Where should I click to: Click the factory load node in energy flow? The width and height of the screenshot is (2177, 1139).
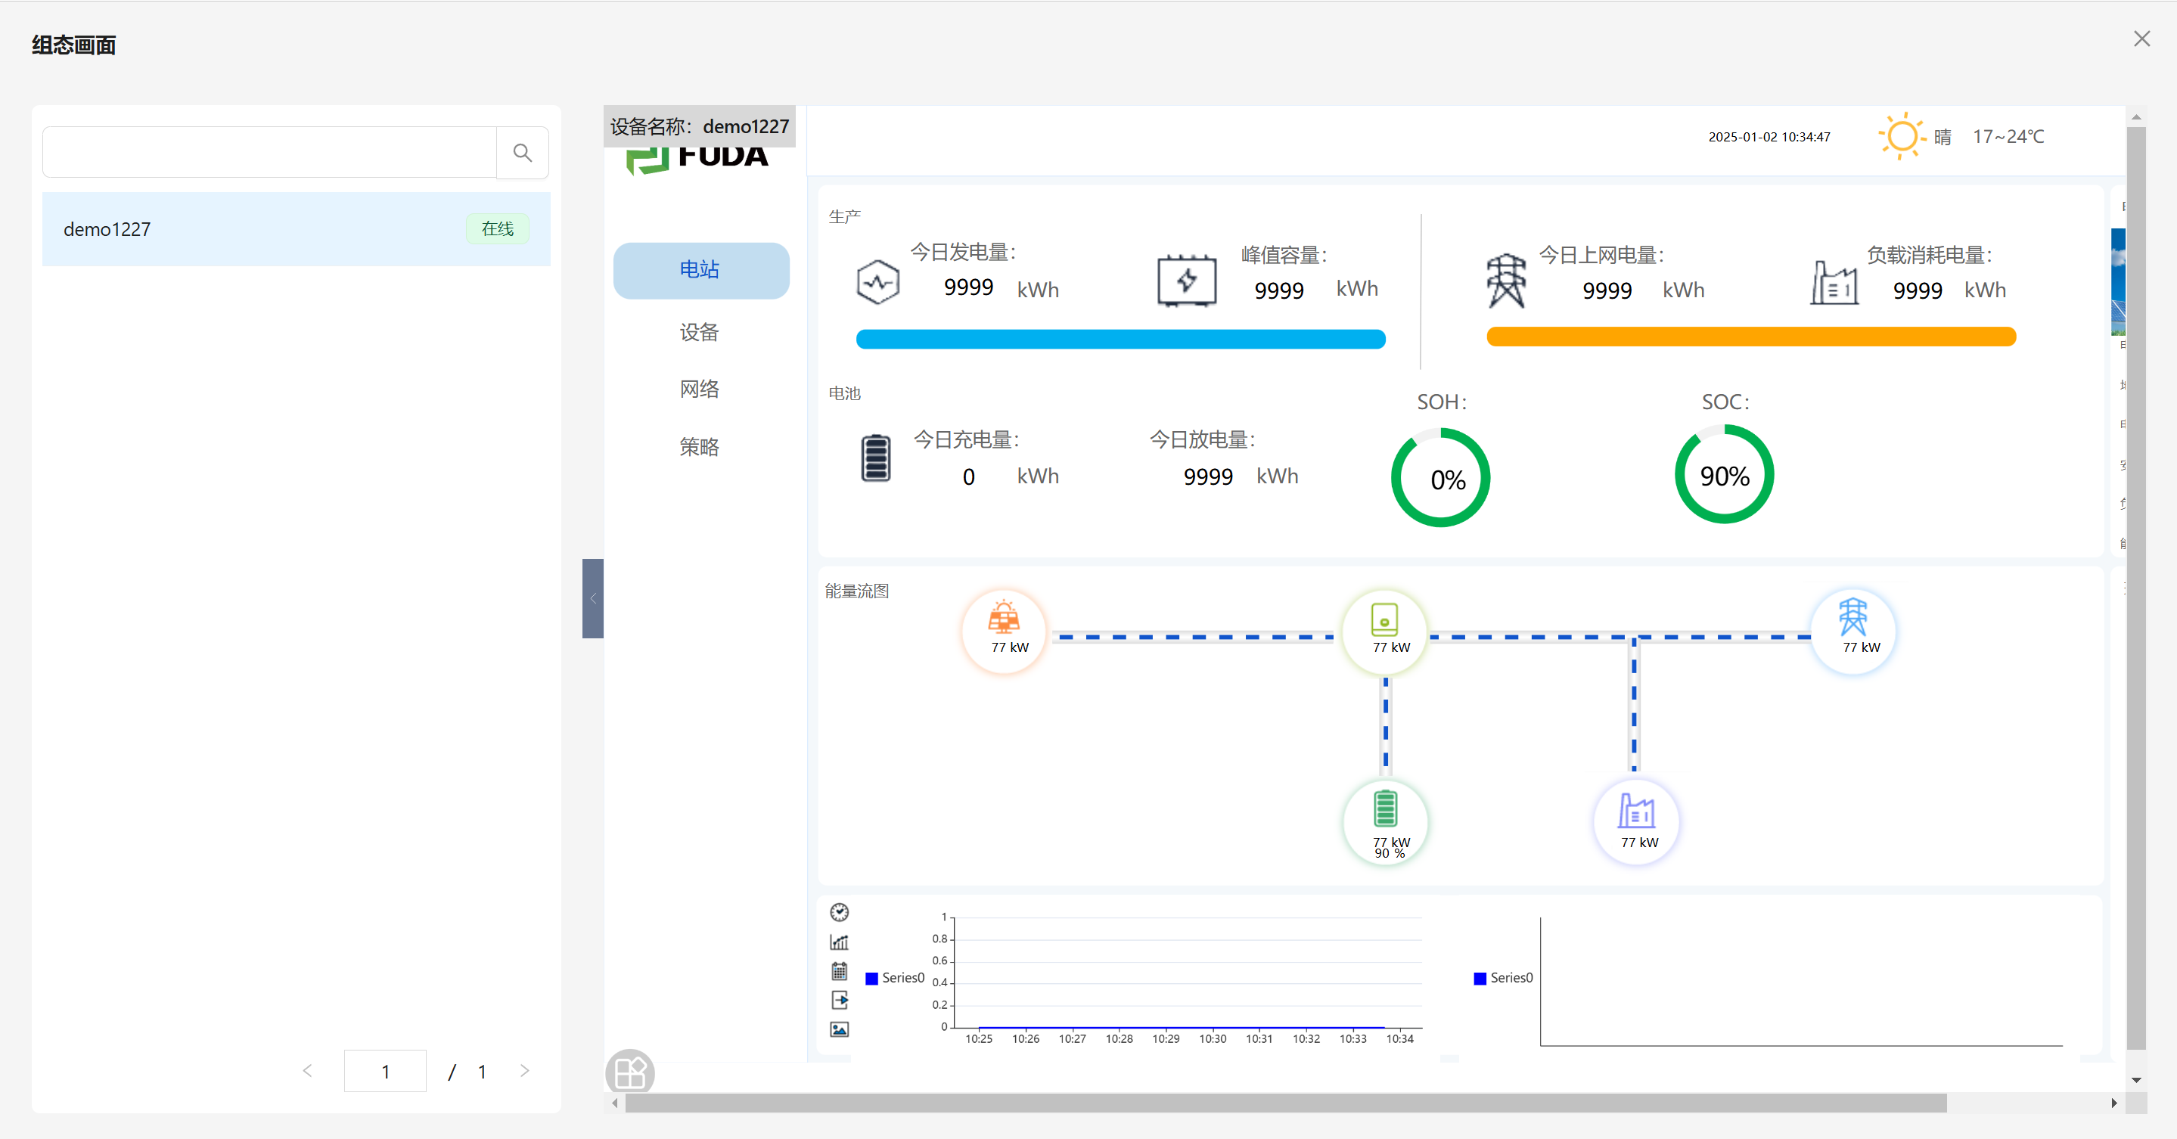[1636, 821]
